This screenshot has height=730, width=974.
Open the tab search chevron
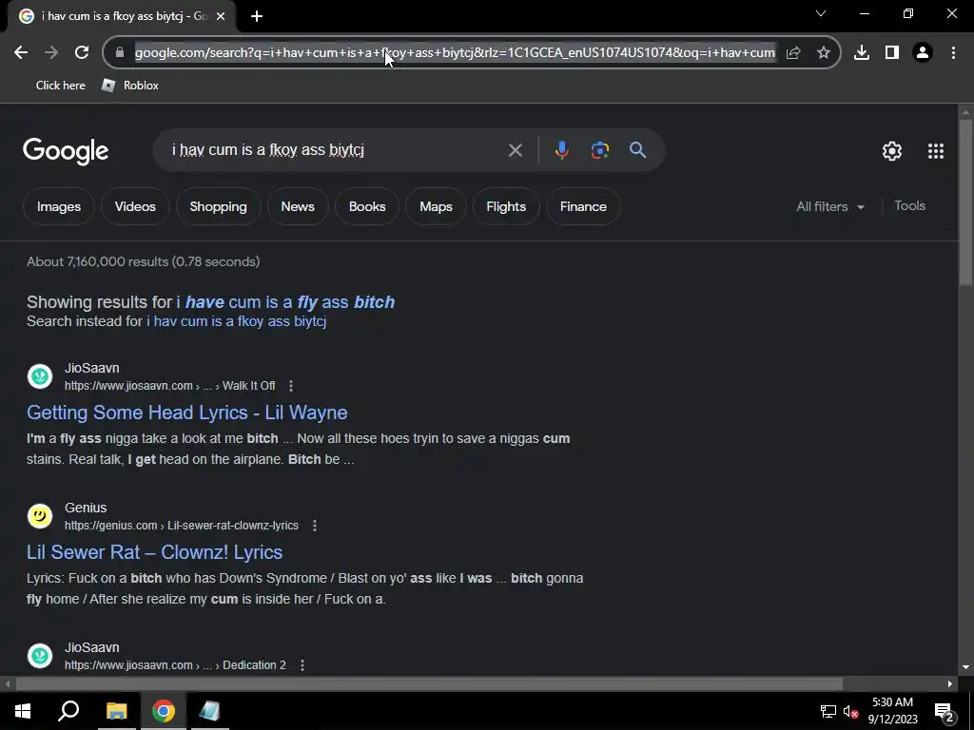821,13
